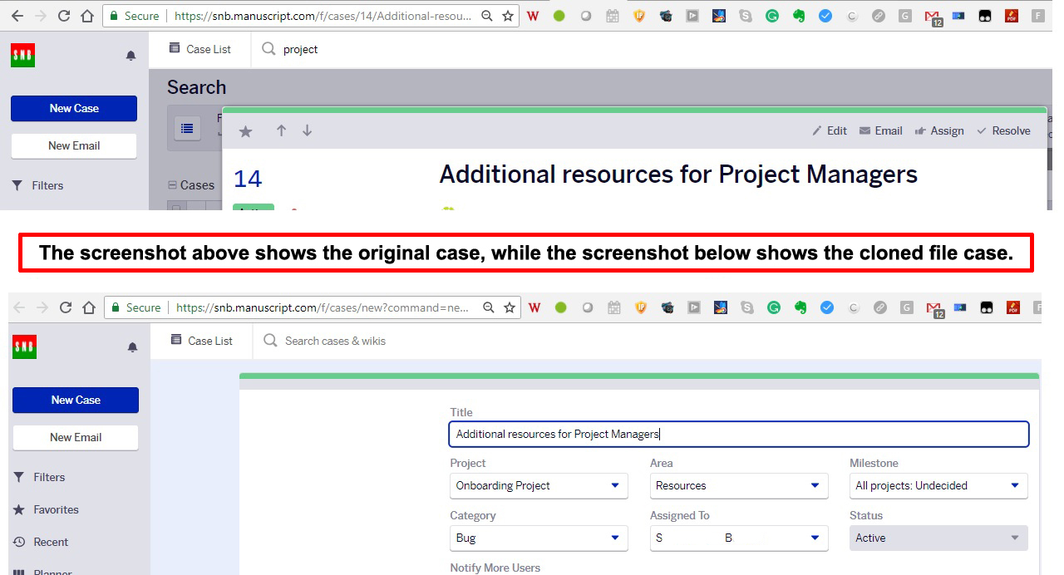Screen dimensions: 1064x575
Task: Click the Title field of the cloned case
Action: pyautogui.click(x=738, y=435)
